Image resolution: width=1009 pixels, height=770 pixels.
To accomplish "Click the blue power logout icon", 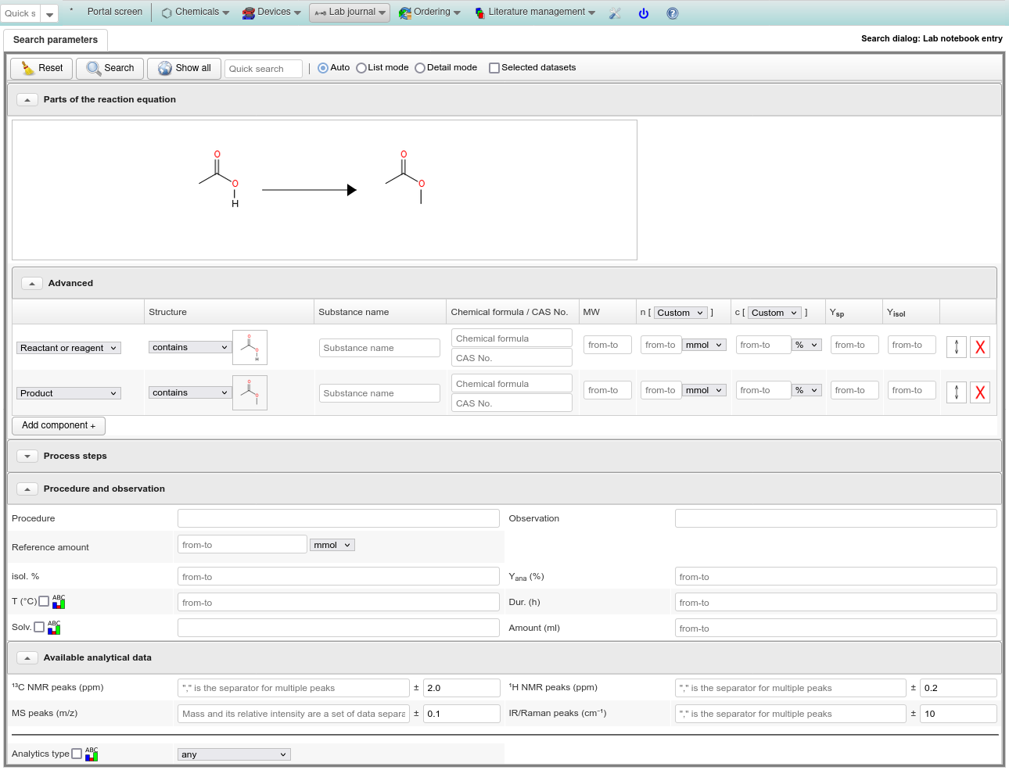I will (x=644, y=13).
